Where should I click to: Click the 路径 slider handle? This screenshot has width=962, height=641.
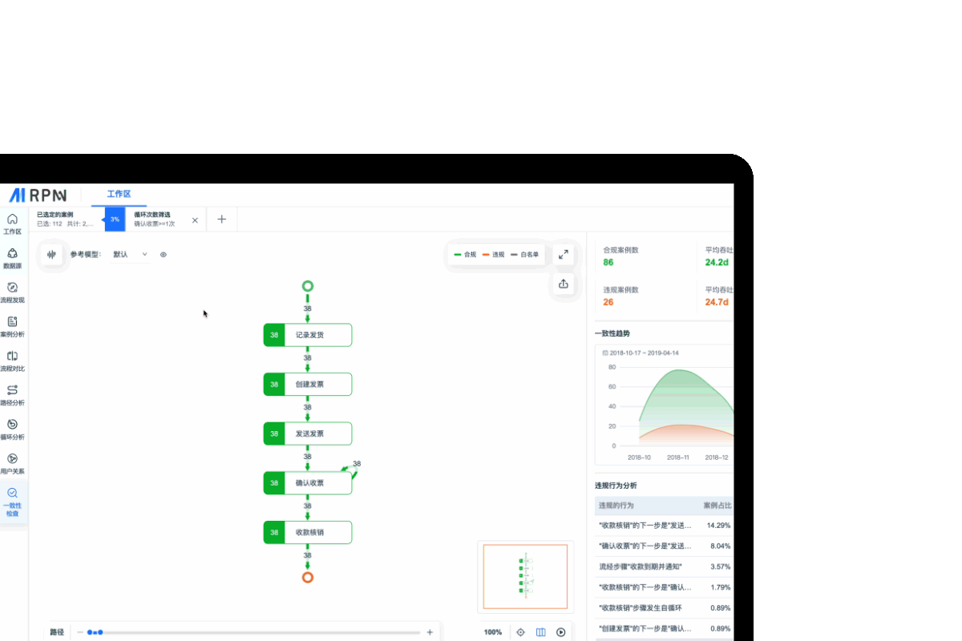click(99, 632)
